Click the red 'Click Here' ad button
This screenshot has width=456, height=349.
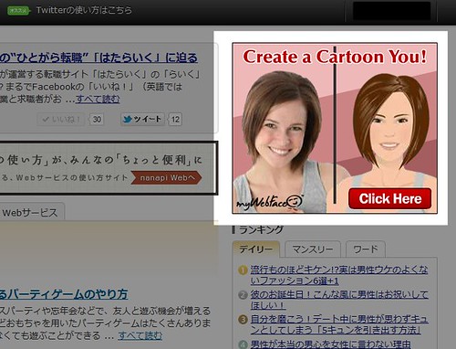coord(390,198)
